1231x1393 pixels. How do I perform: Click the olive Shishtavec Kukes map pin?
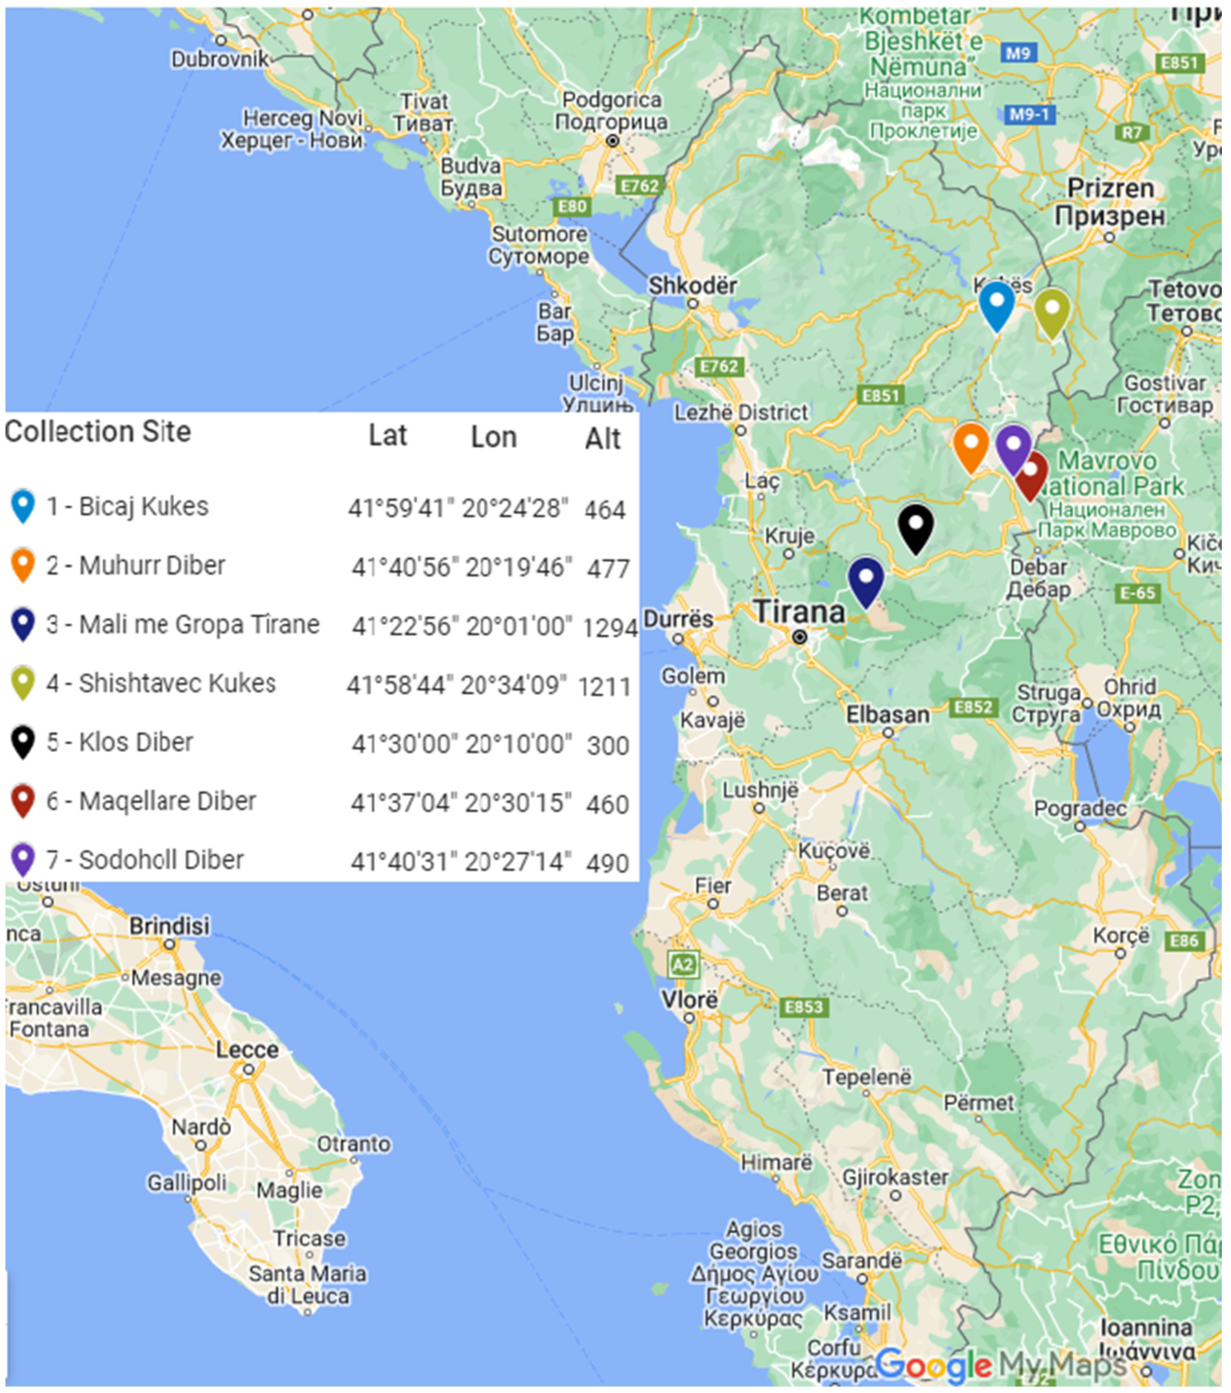[x=1052, y=311]
